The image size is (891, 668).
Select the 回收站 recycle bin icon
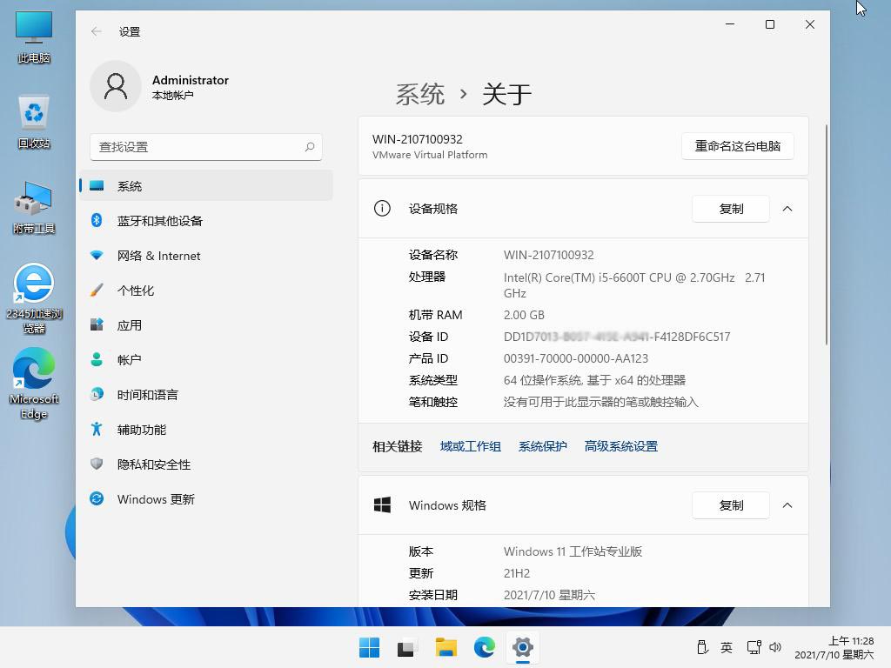pos(34,122)
